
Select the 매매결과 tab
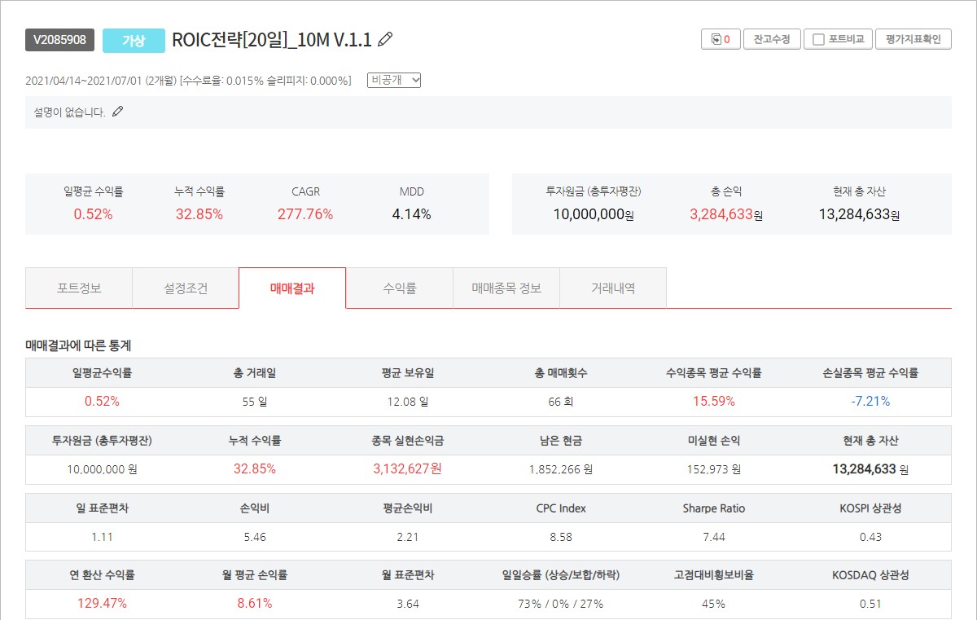click(292, 288)
